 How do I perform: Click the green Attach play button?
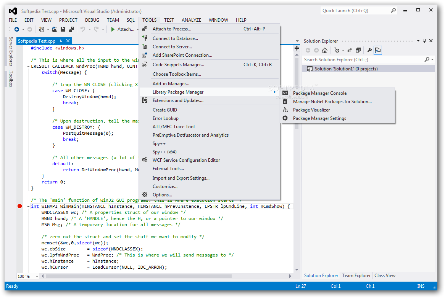coord(113,29)
